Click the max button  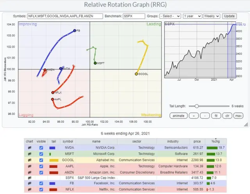pyautogui.click(x=238, y=116)
